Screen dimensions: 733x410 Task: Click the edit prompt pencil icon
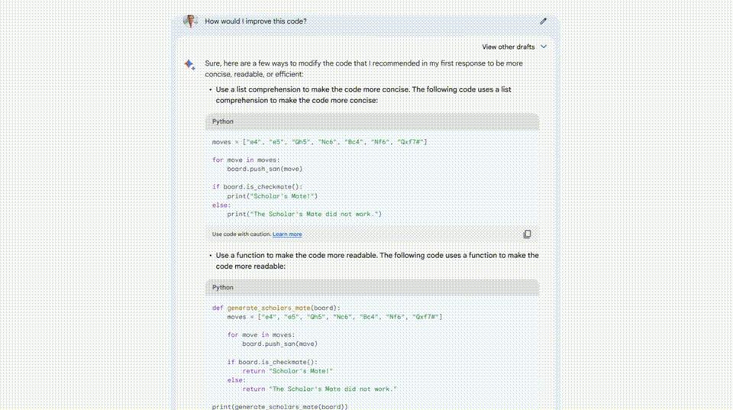[x=543, y=21]
